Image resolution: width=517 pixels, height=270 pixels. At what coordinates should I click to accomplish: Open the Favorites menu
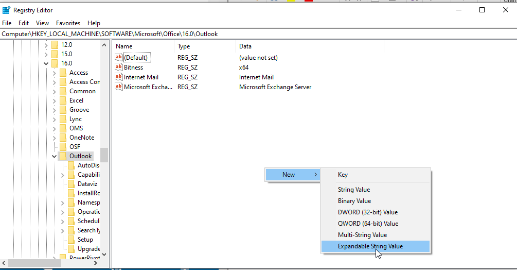68,23
